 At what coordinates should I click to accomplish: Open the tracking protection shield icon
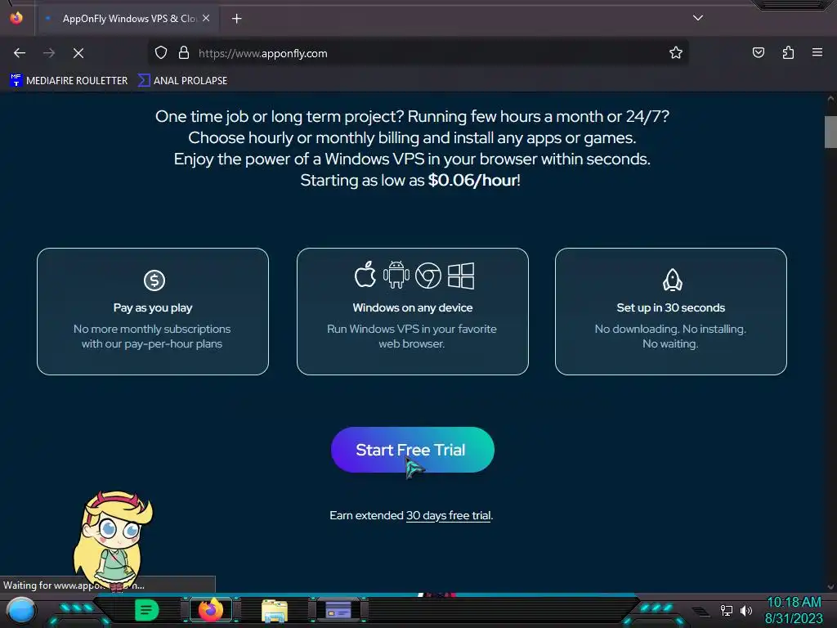(161, 53)
